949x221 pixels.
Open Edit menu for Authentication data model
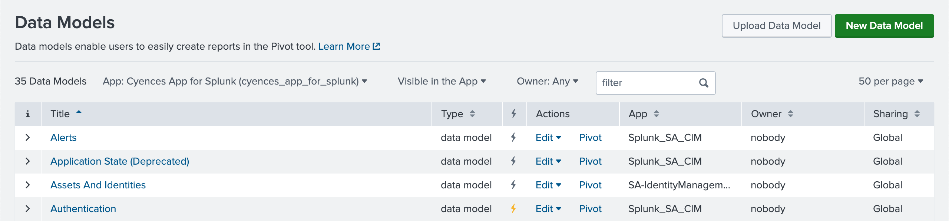click(x=548, y=209)
